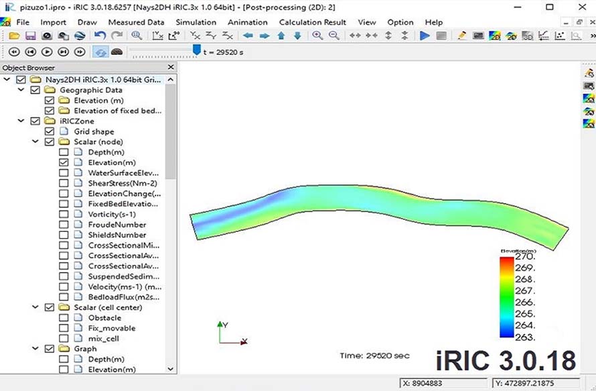Viewport: 596px width, 391px height.
Task: Move the view left with the blue arrow
Action: (248, 35)
